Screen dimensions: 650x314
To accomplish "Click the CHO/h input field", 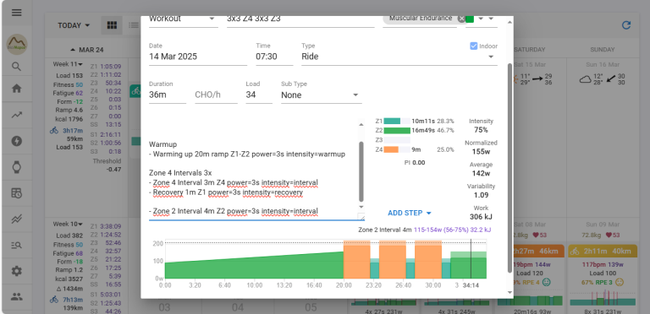I will tap(216, 95).
